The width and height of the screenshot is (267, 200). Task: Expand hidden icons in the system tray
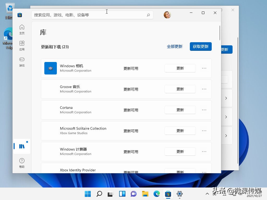click(207, 194)
